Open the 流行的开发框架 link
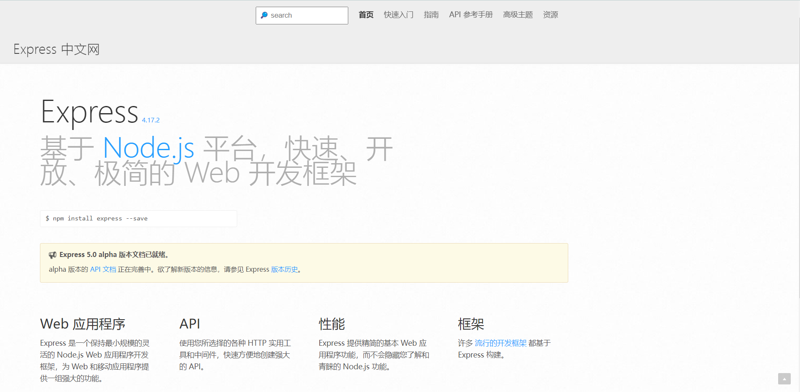The image size is (800, 392). tap(501, 343)
